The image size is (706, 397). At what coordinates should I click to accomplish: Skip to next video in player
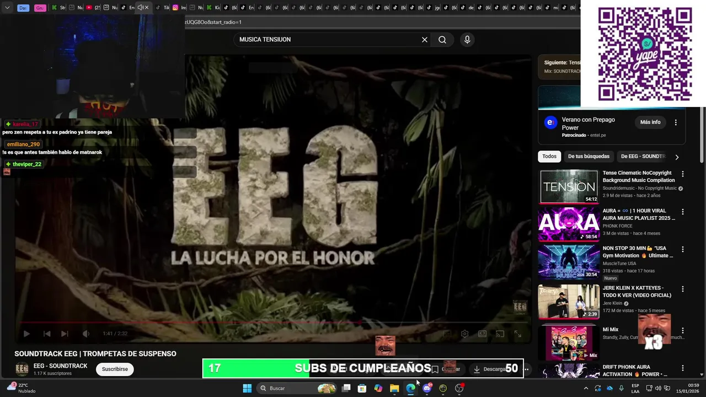65,334
